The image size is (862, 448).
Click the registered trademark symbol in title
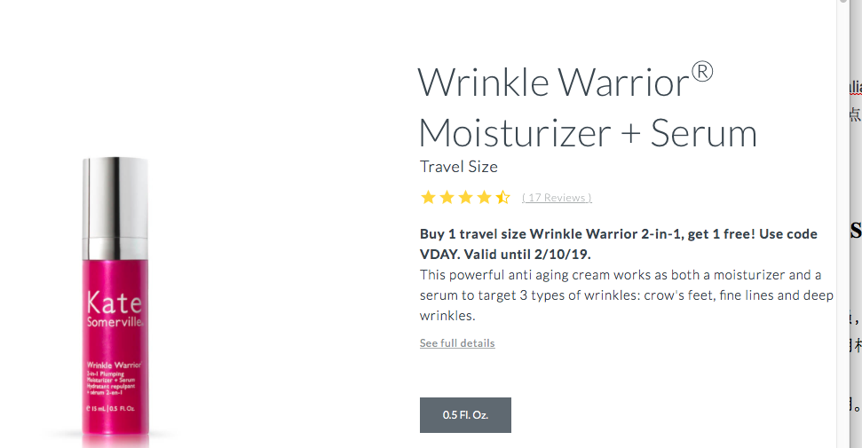(702, 71)
